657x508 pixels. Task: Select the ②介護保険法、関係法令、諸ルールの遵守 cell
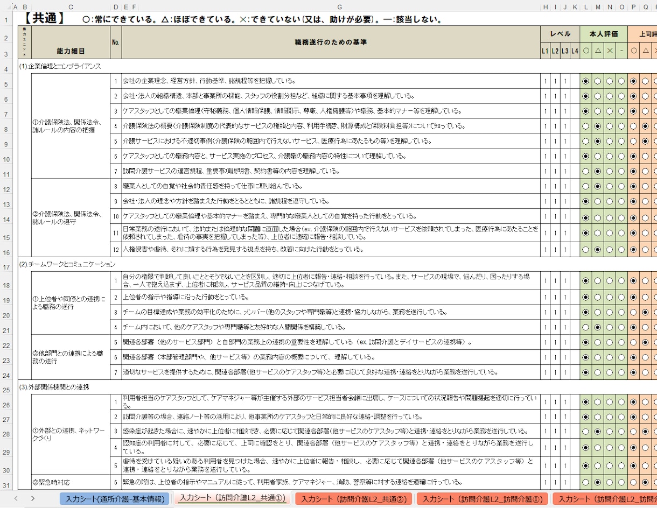coord(71,218)
